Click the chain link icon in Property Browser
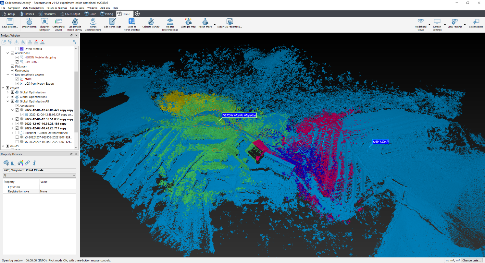The image size is (485, 263). point(27,163)
